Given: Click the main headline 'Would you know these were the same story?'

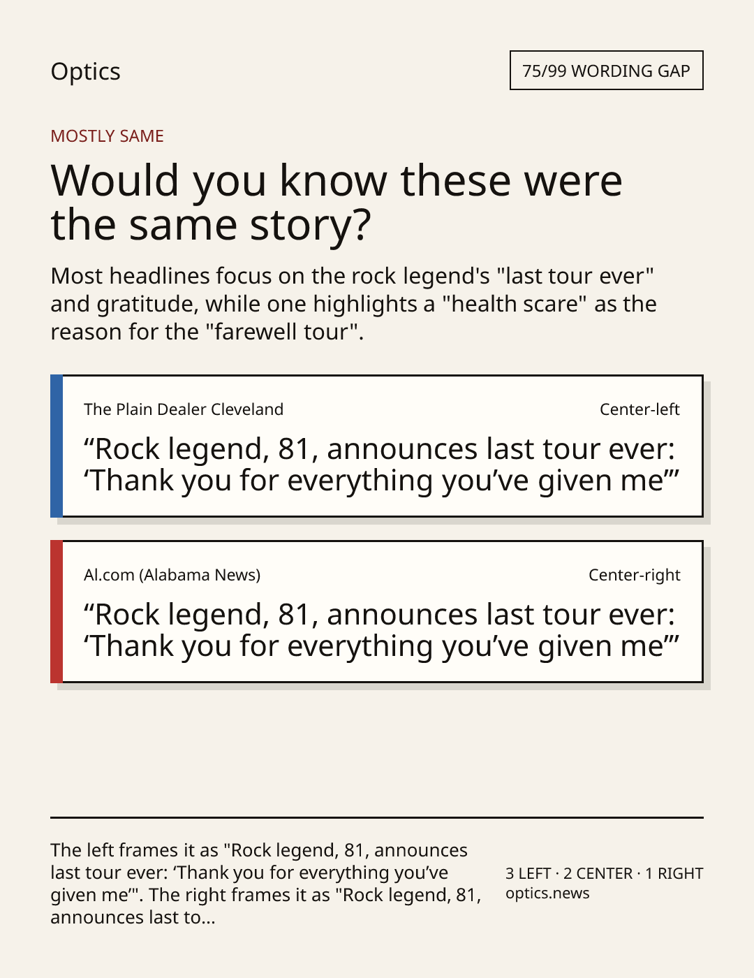Looking at the screenshot, I should 337,203.
